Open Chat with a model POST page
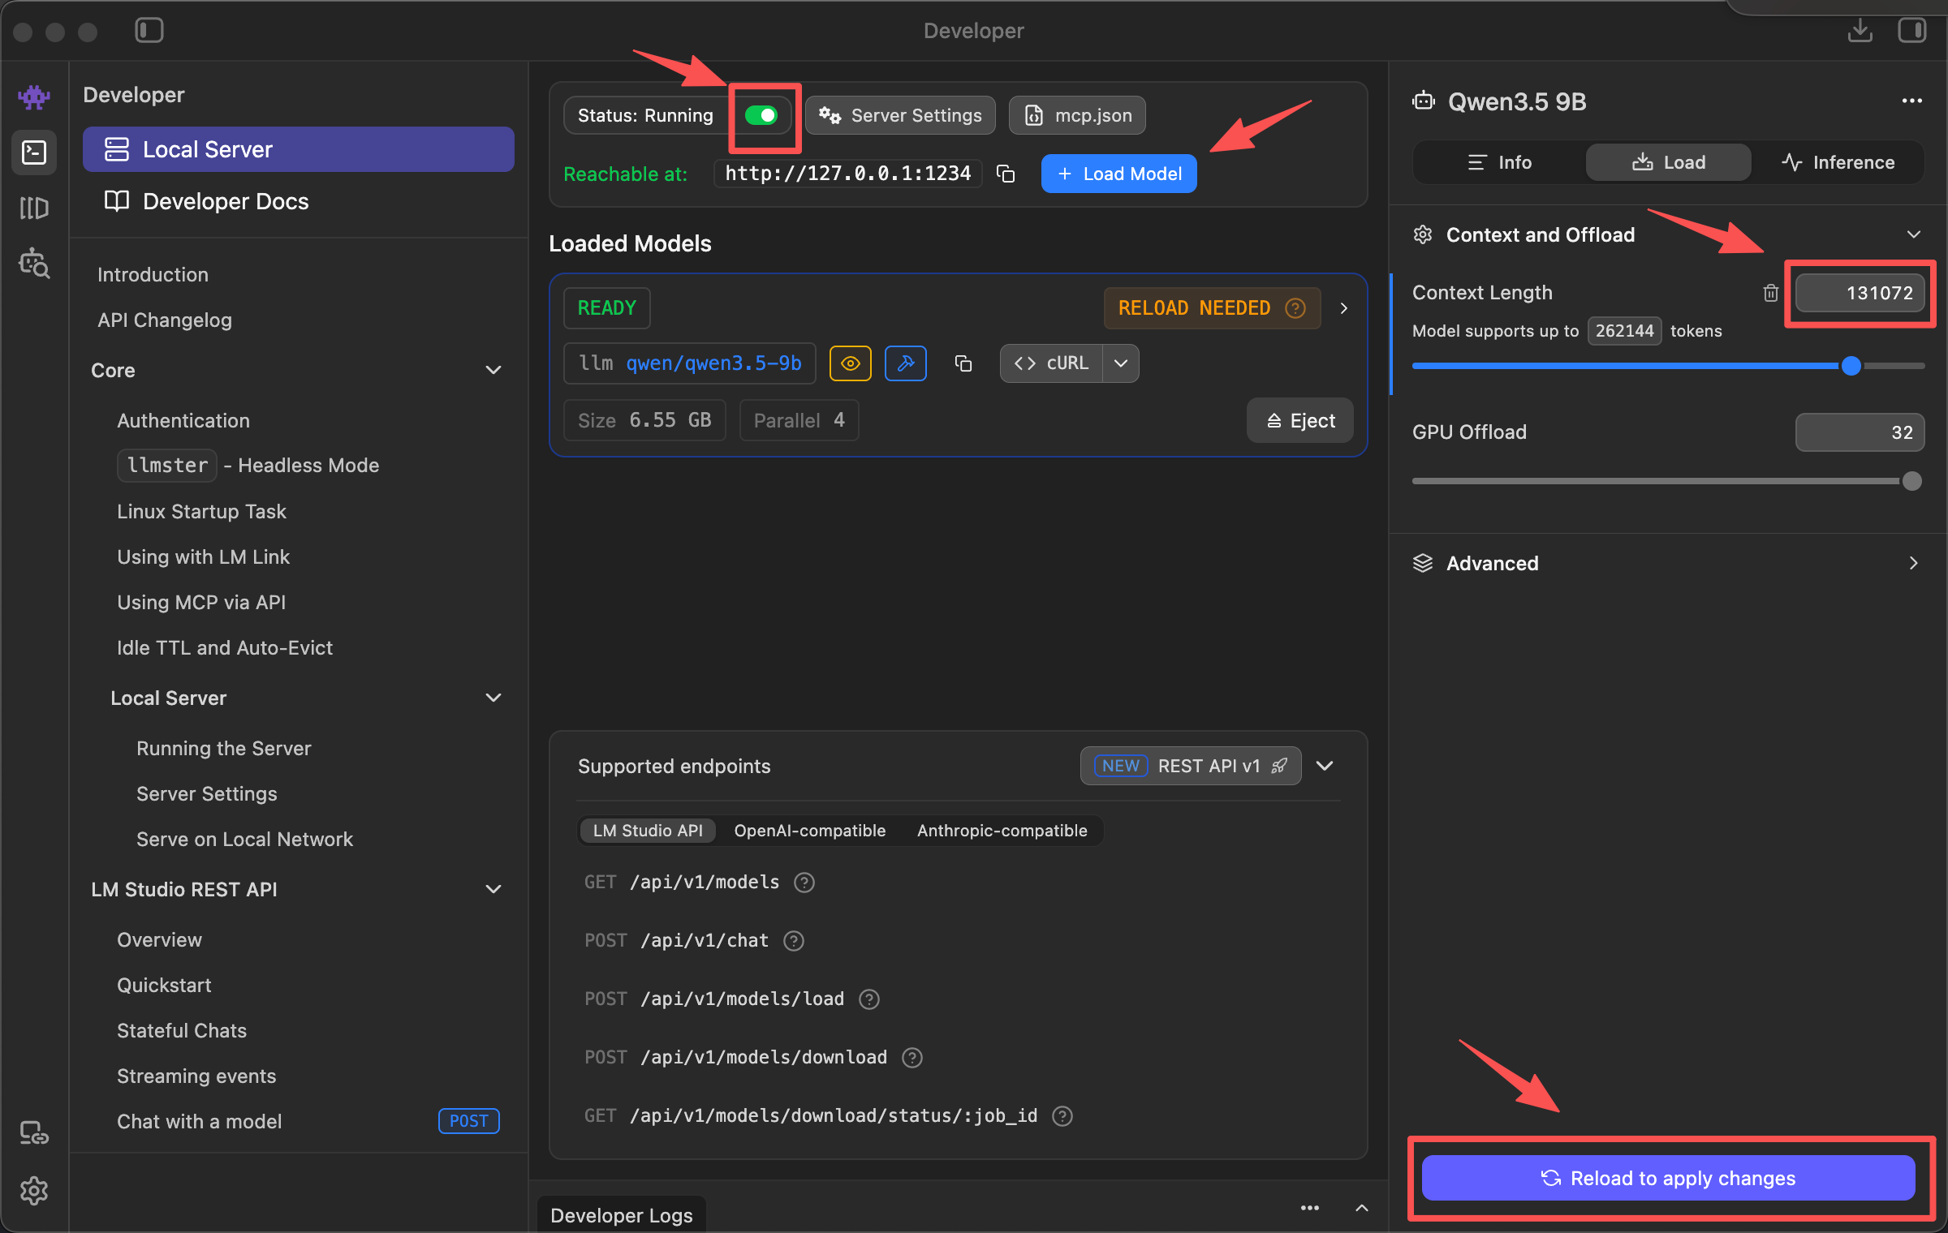The width and height of the screenshot is (1948, 1233). click(x=307, y=1122)
